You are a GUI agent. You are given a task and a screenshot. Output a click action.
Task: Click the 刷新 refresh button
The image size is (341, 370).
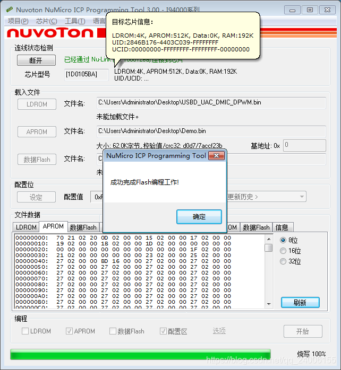point(300,303)
